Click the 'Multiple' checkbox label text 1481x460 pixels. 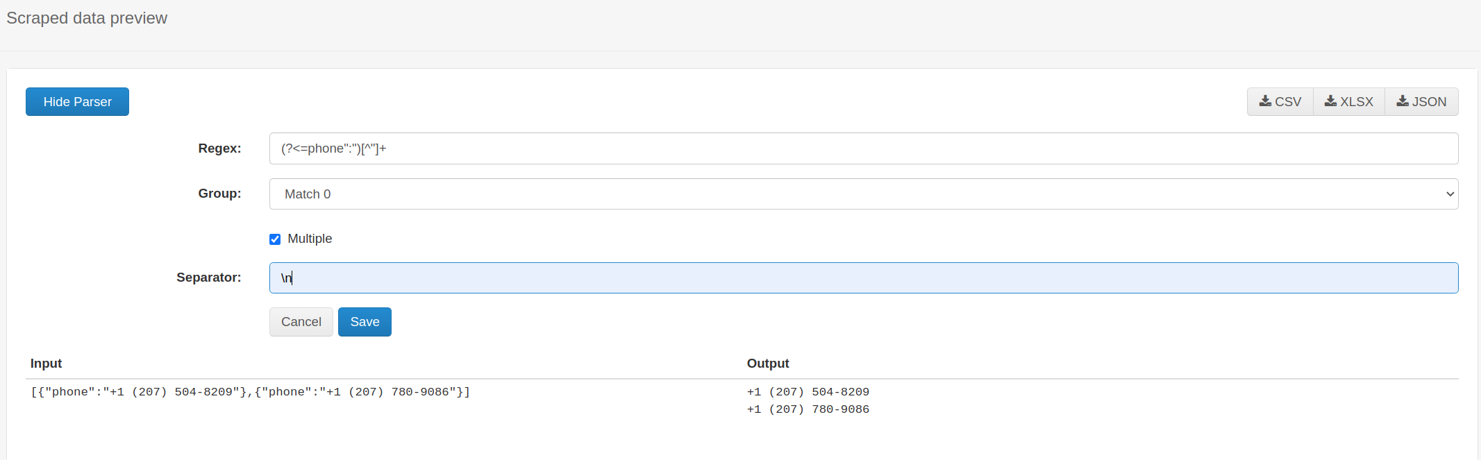pos(310,239)
